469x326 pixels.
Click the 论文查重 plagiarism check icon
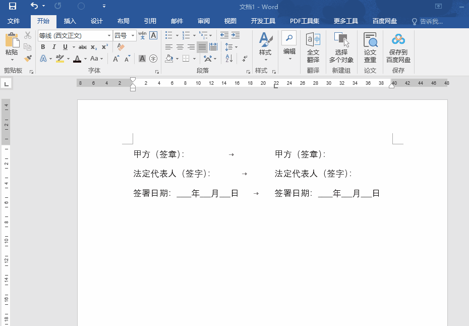pyautogui.click(x=370, y=47)
